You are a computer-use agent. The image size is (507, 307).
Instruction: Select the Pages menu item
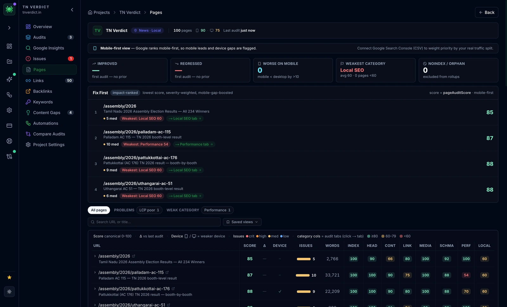(x=50, y=70)
